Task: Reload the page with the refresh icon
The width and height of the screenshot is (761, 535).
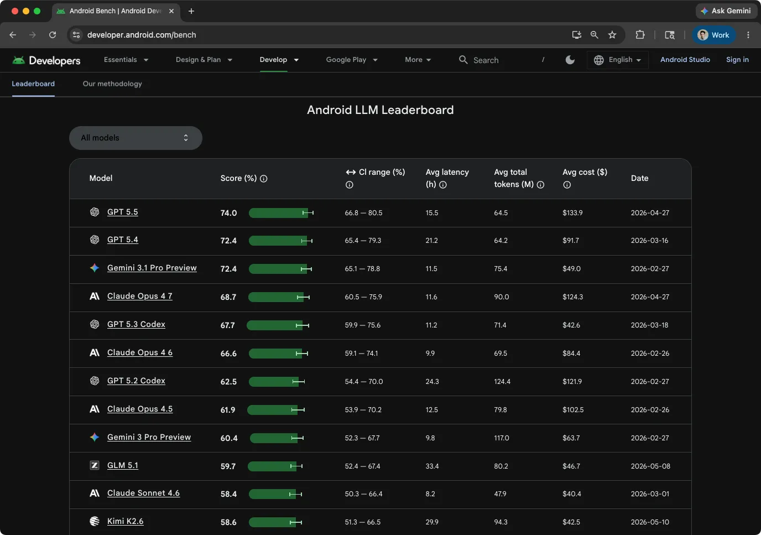Action: pos(53,35)
